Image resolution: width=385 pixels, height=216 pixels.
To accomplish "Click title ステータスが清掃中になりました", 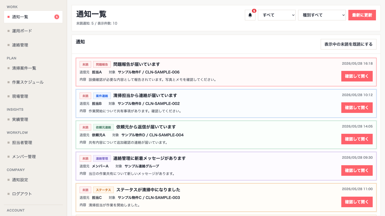I will [148, 190].
